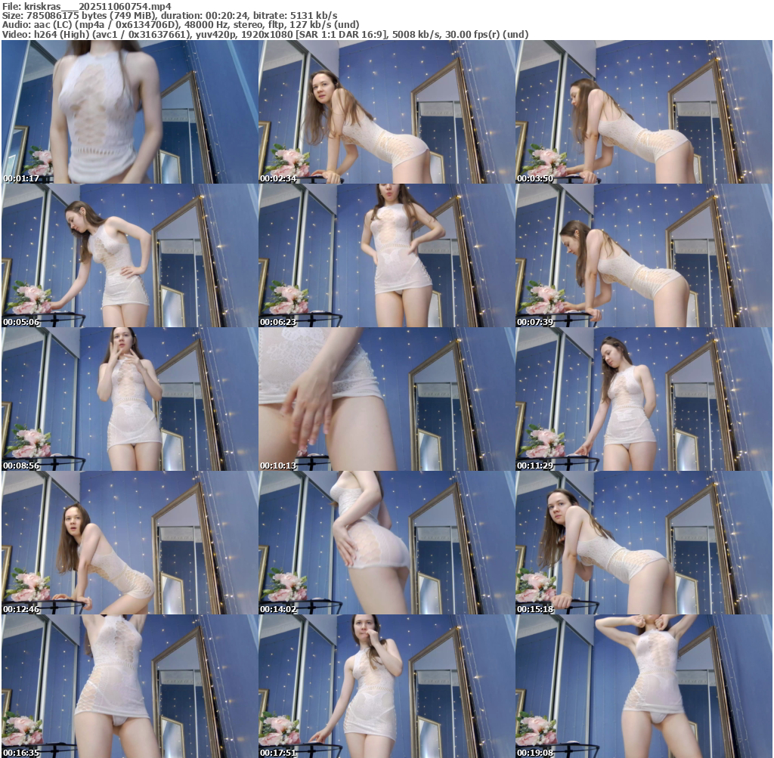Viewport: 774px width, 758px height.
Task: Open the 00:05:06 preview frame
Action: click(130, 255)
